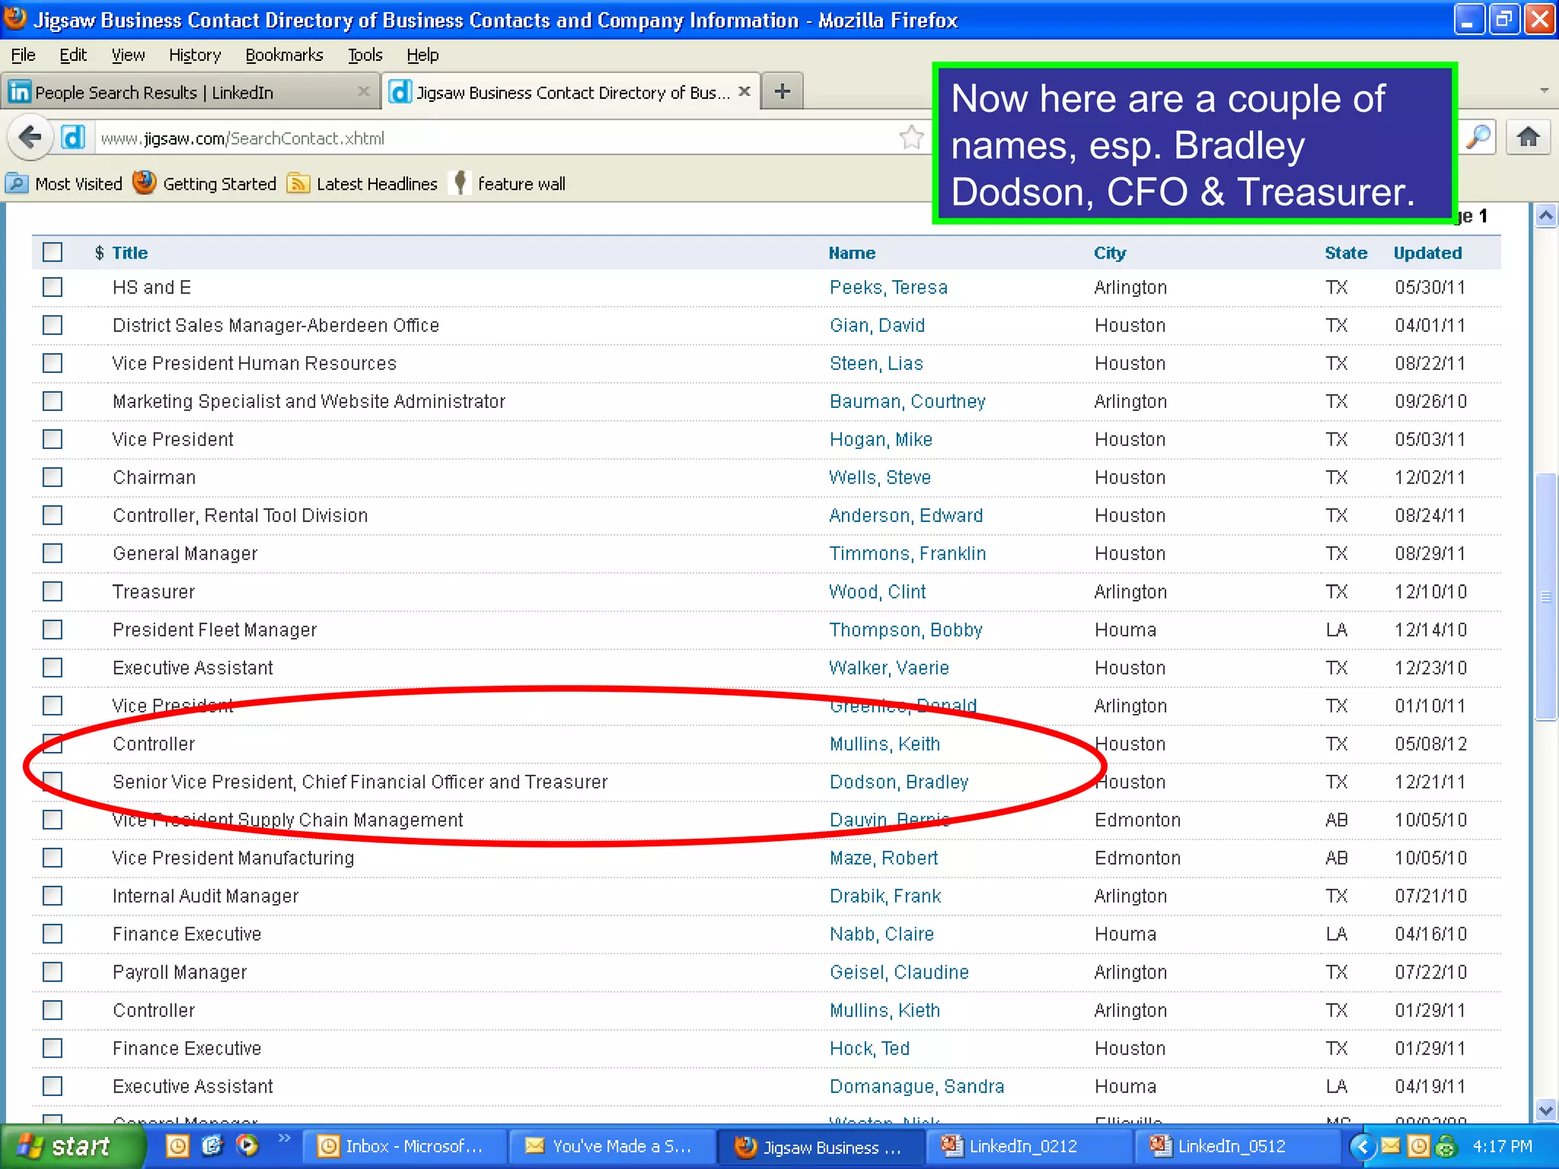1559x1169 pixels.
Task: Close the LinkedIn People Search tab
Action: [x=364, y=91]
